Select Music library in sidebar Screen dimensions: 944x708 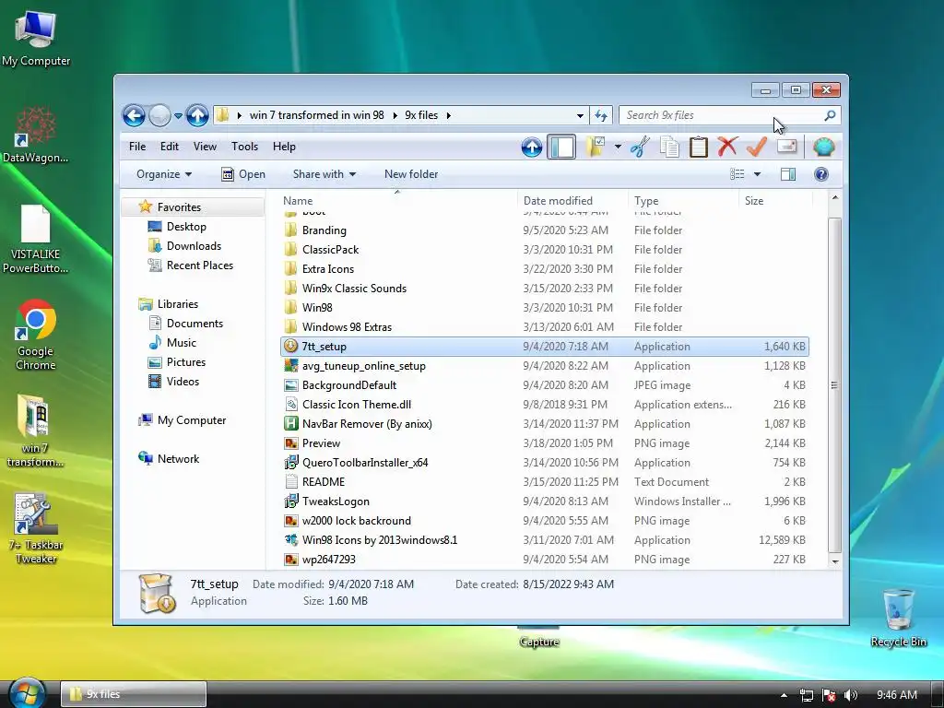point(172,343)
